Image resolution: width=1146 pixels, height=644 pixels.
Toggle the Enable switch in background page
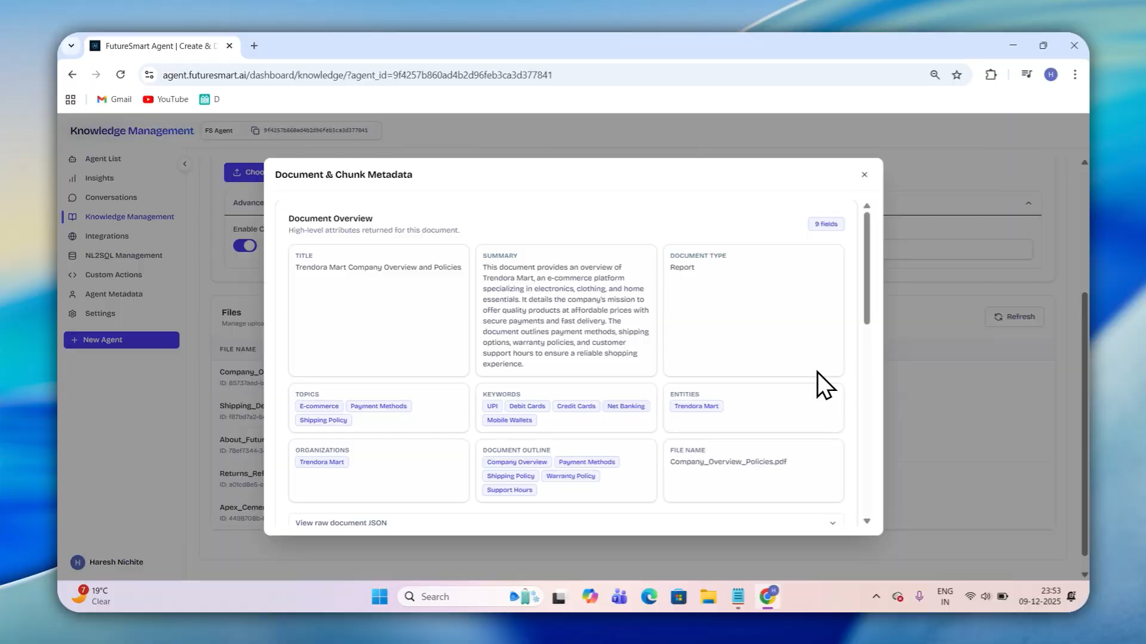[245, 245]
